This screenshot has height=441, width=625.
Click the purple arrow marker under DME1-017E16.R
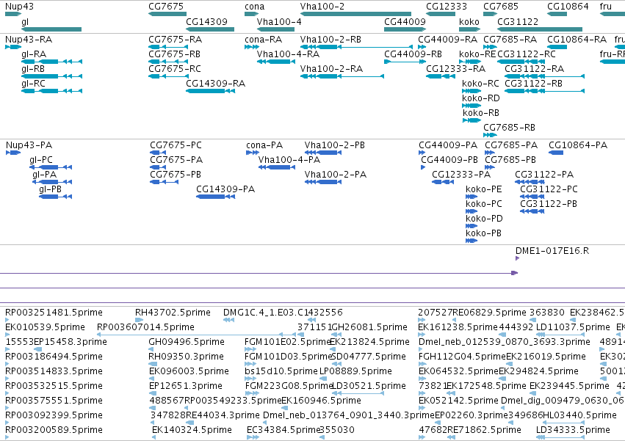pyautogui.click(x=517, y=258)
